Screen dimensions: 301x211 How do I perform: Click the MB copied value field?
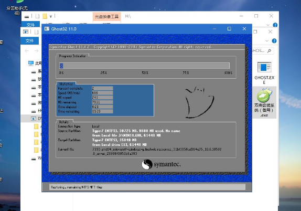pyautogui.click(x=102, y=98)
